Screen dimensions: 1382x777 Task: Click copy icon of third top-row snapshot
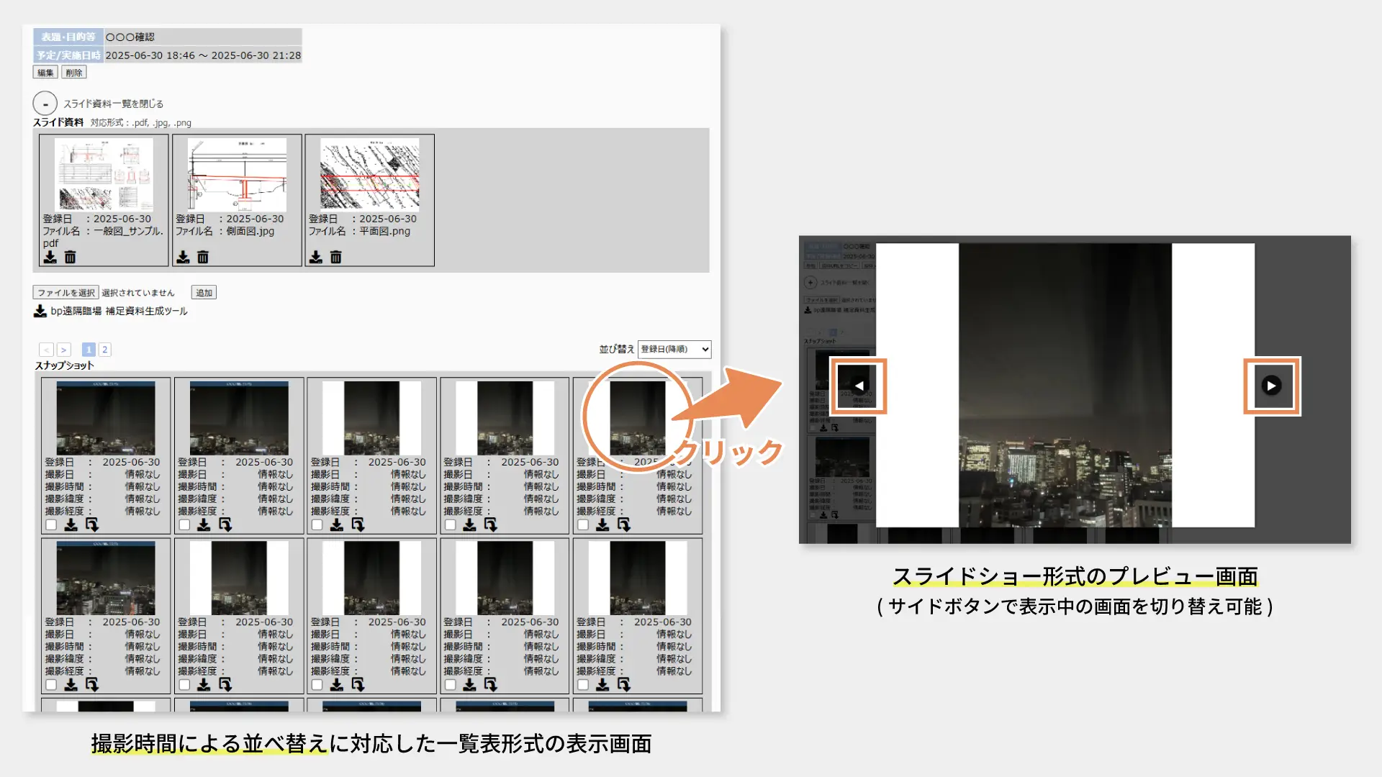pyautogui.click(x=358, y=525)
